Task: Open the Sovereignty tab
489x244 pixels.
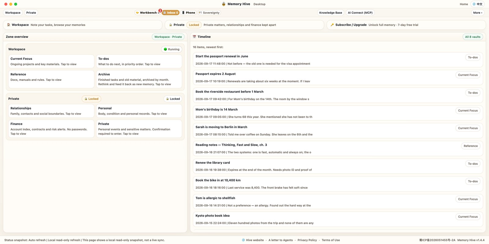Action: (209, 13)
